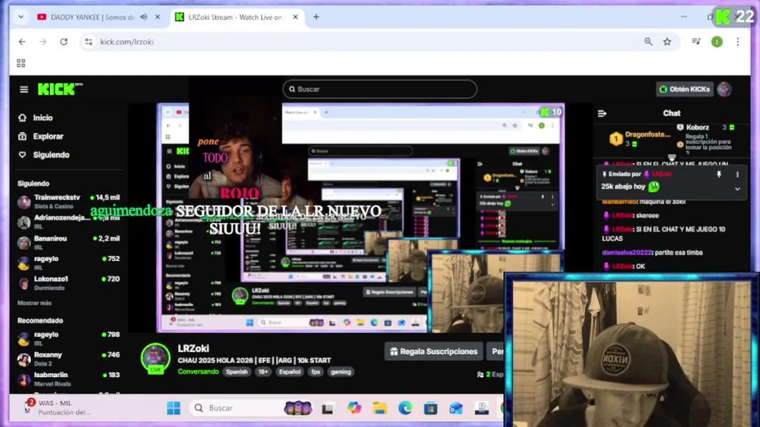
Task: Click LRZoki channel avatar
Action: [x=156, y=358]
